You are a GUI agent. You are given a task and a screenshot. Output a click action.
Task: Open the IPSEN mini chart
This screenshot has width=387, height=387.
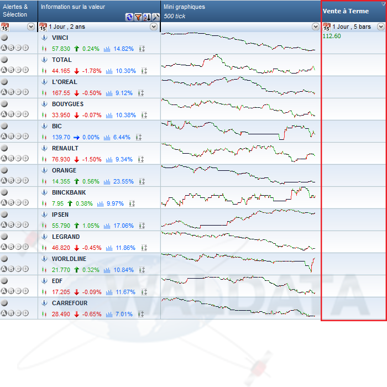pos(238,219)
